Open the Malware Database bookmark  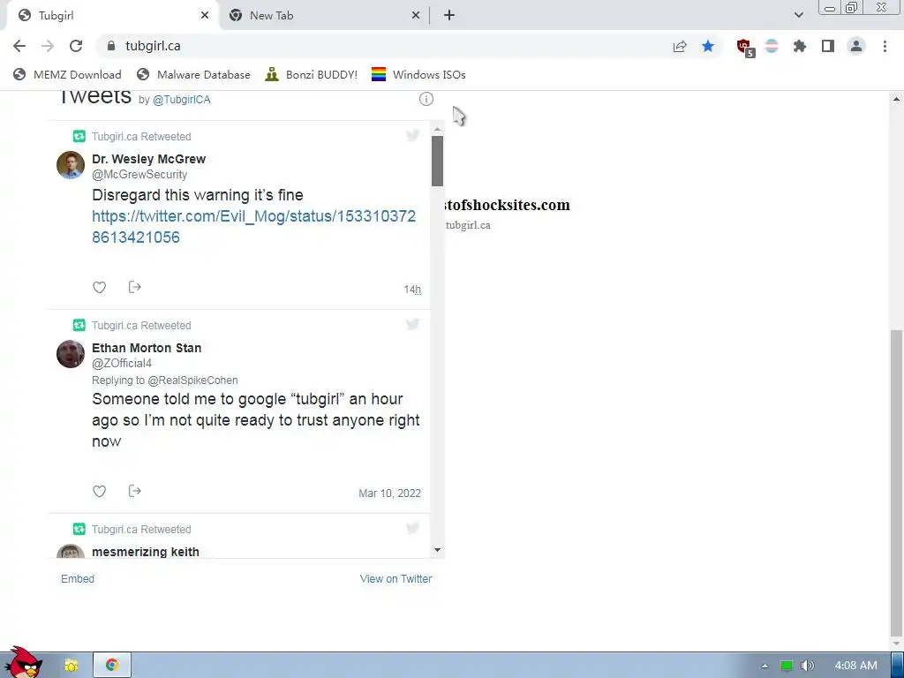tap(193, 74)
